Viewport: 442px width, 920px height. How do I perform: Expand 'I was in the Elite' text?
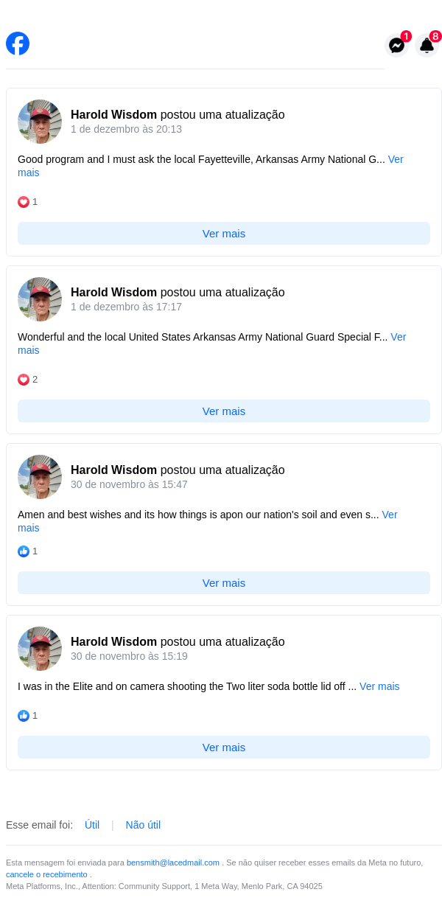click(x=379, y=686)
